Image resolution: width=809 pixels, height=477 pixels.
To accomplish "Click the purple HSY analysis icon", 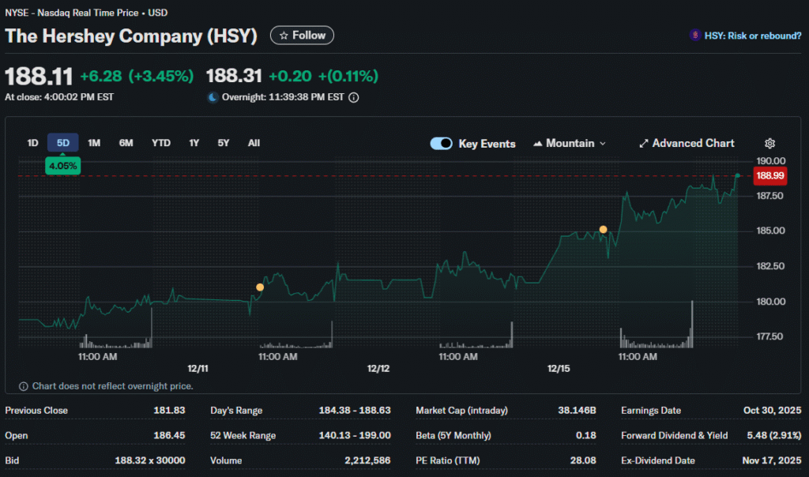I will (694, 36).
